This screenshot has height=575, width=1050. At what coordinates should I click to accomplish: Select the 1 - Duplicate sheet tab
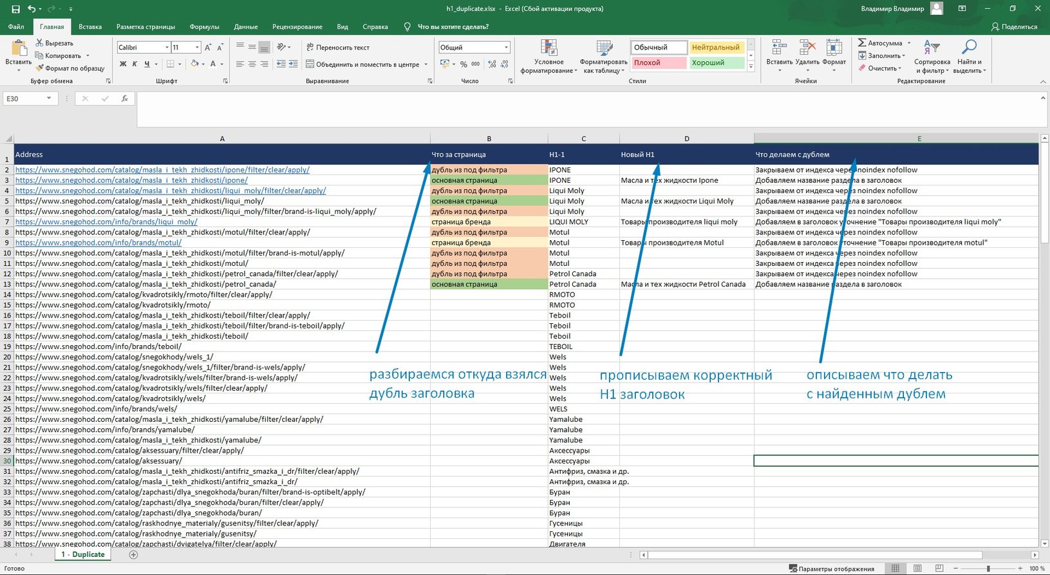click(x=83, y=554)
